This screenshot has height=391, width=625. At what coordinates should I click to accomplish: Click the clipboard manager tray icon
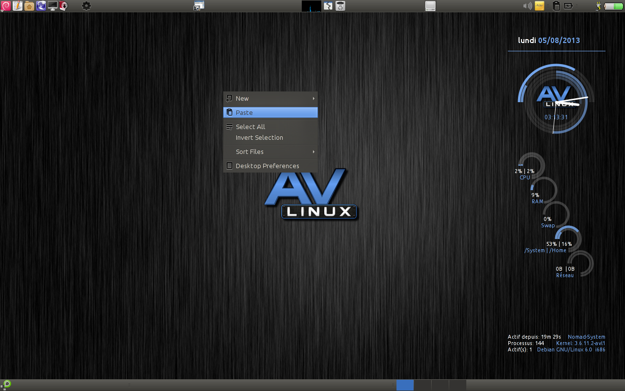(556, 6)
